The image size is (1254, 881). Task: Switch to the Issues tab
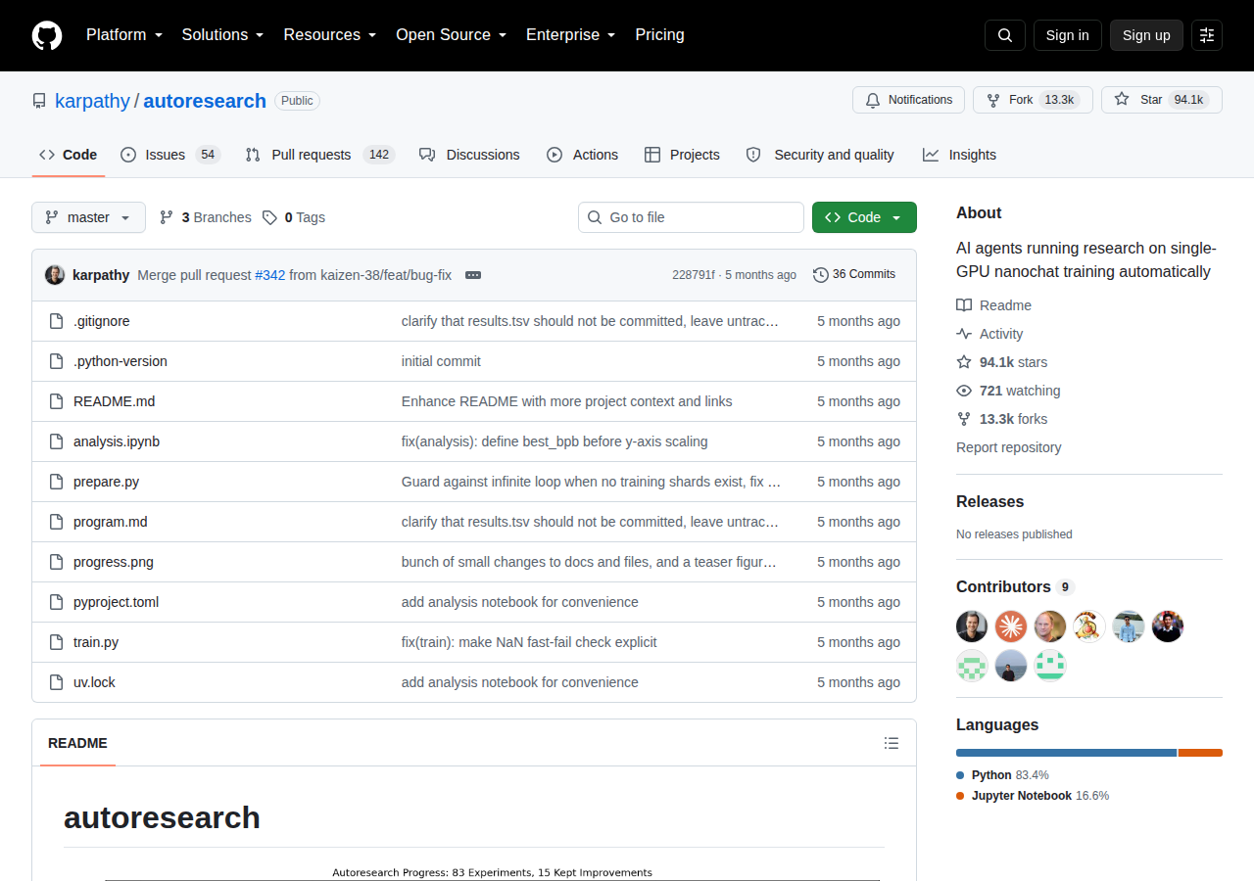point(170,155)
